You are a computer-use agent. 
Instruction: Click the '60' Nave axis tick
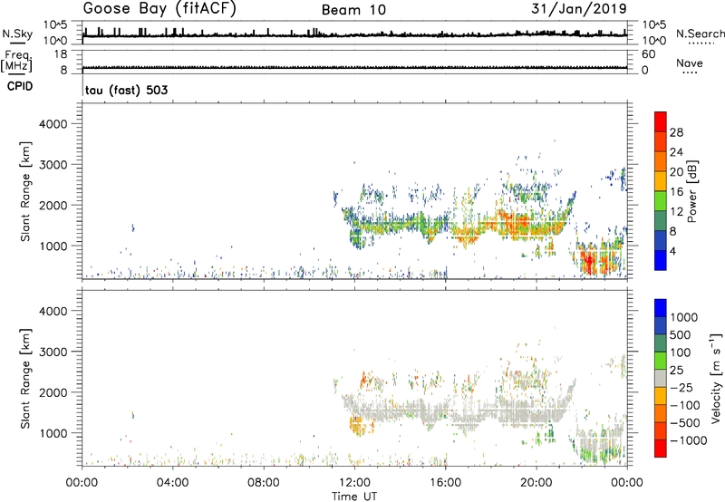tap(648, 54)
